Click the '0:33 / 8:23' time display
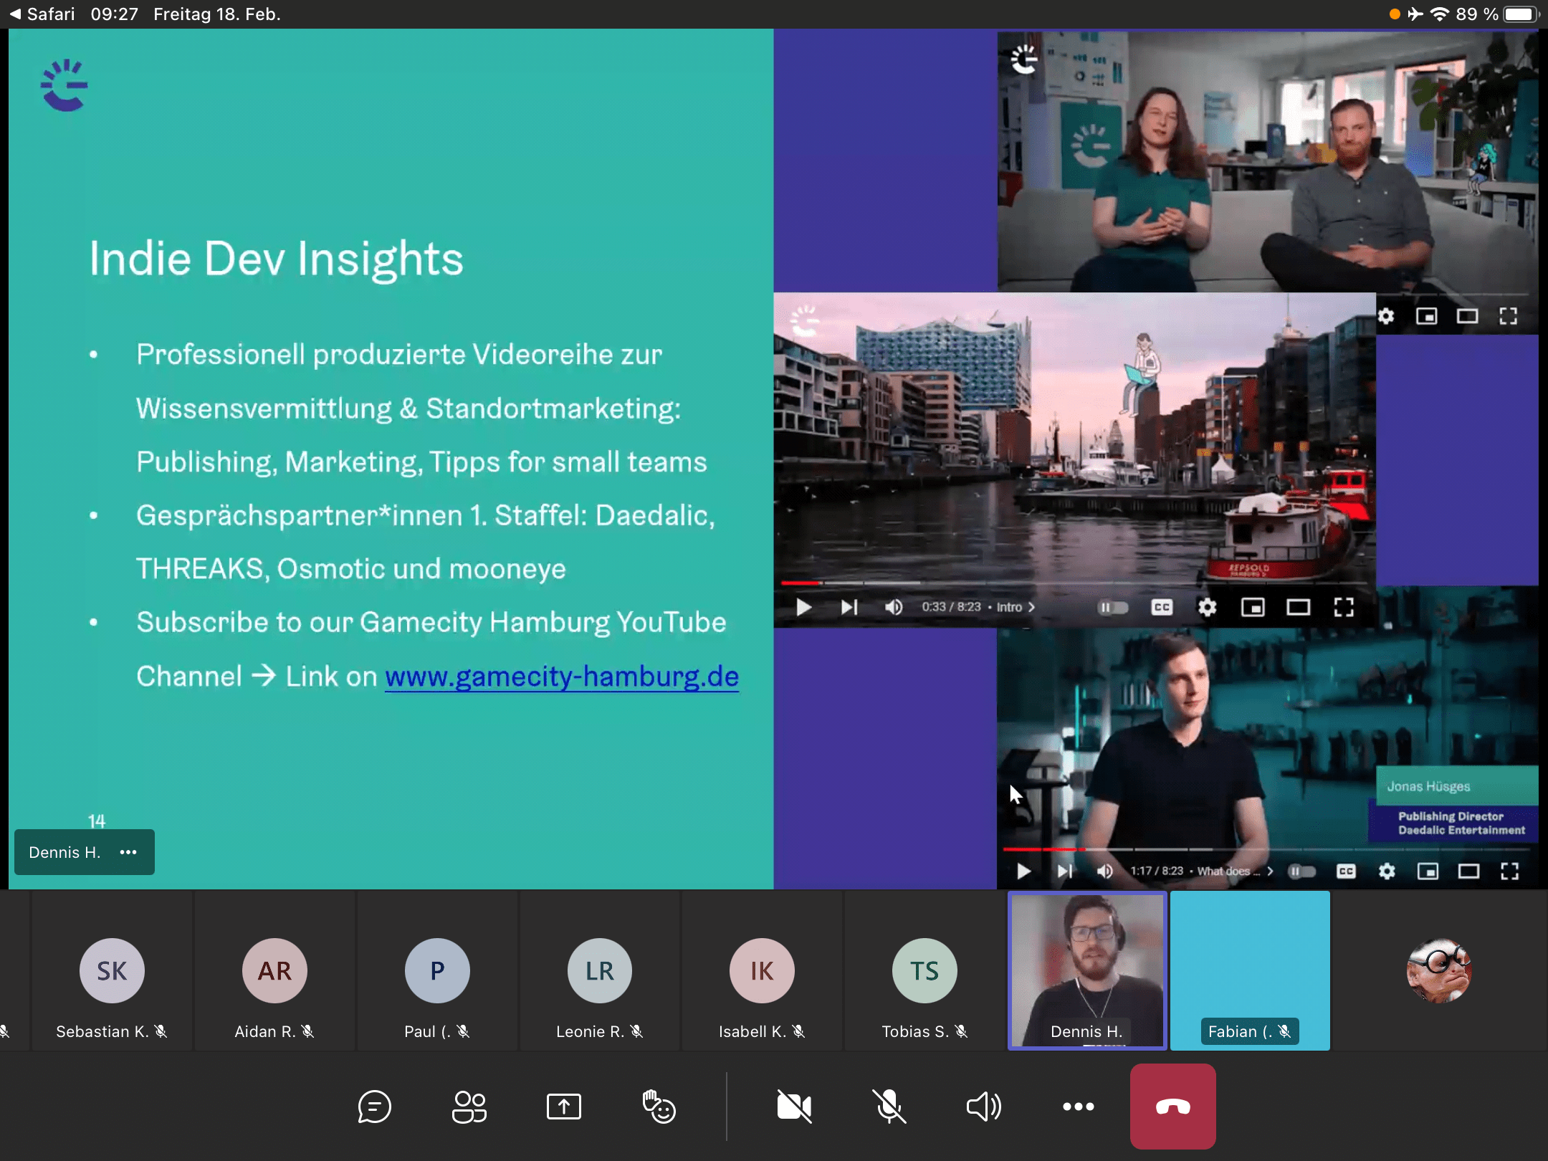 pyautogui.click(x=951, y=607)
